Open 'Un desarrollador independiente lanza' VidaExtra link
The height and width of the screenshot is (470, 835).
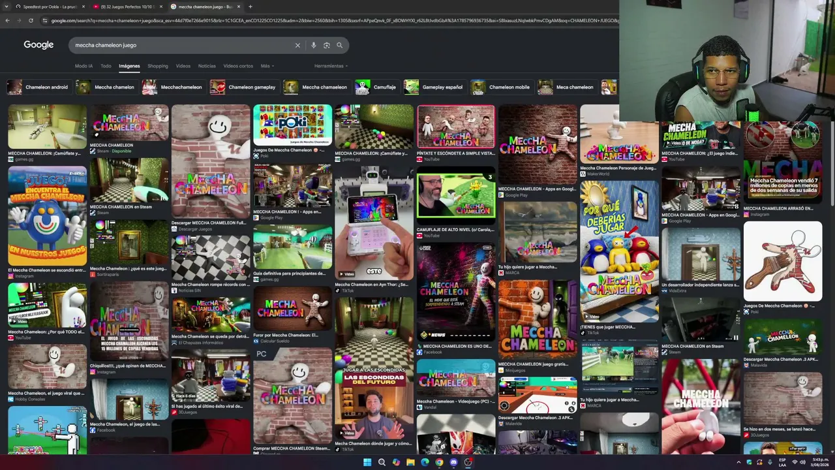coord(701,285)
